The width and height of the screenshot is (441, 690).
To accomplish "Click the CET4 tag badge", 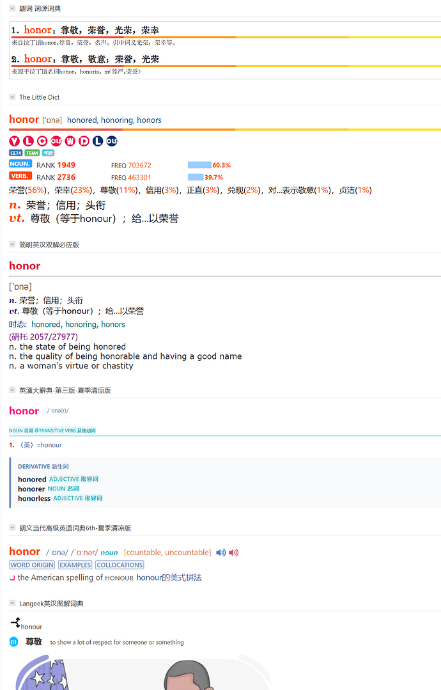I will [16, 153].
